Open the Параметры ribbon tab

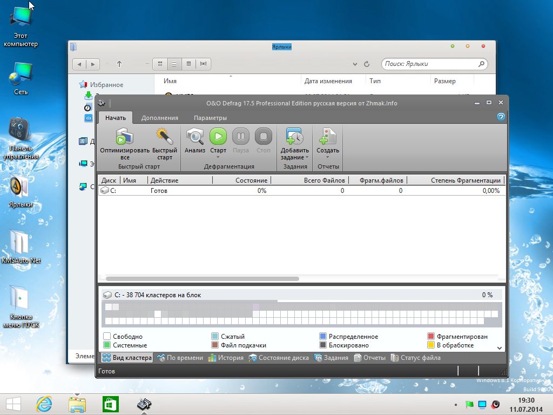click(x=210, y=118)
